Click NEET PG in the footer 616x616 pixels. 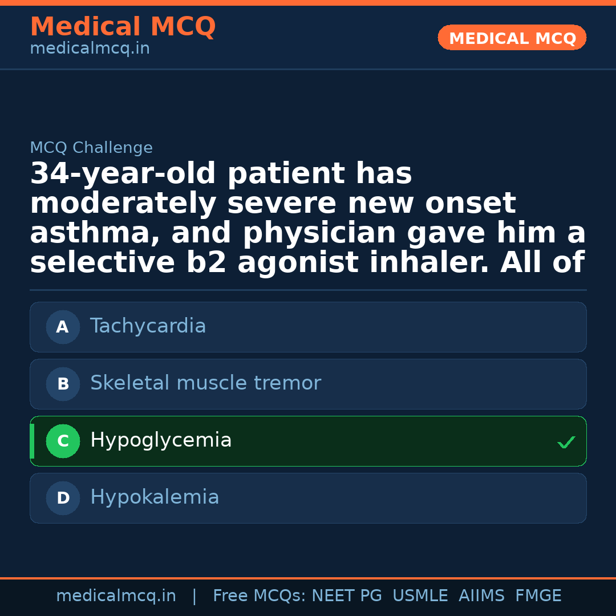pyautogui.click(x=347, y=596)
